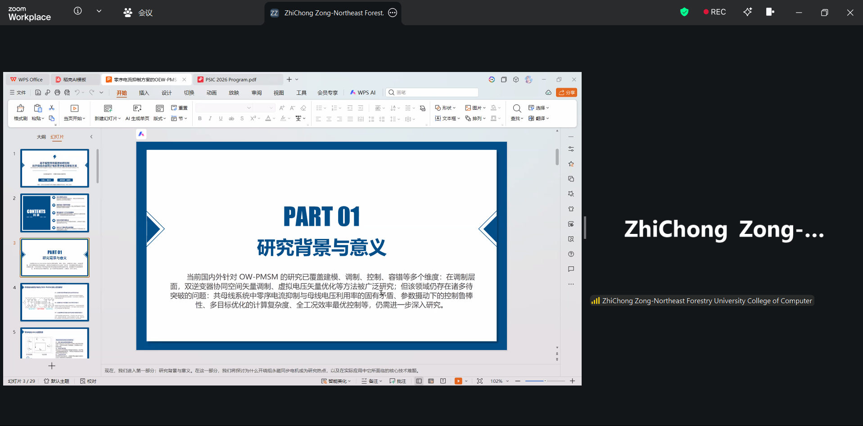This screenshot has height=426, width=863.
Task: Open the 审阅 (Review) ribbon tab
Action: (257, 93)
